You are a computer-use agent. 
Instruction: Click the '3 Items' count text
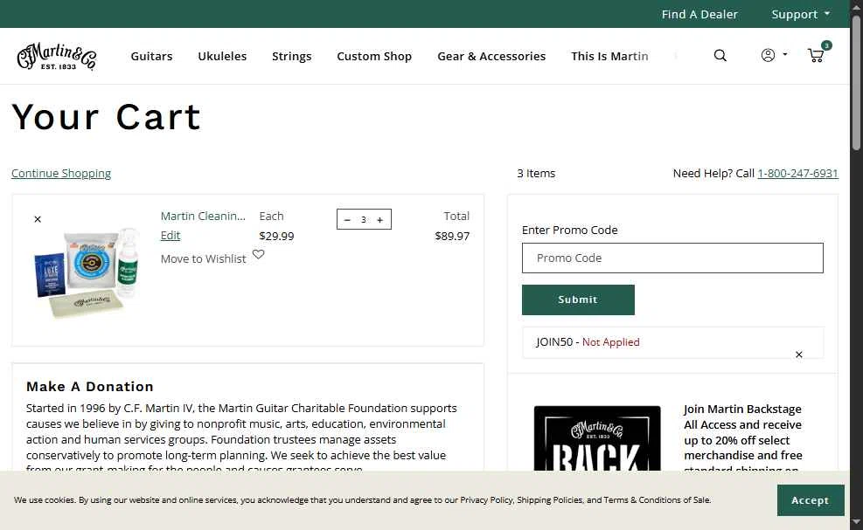point(536,173)
